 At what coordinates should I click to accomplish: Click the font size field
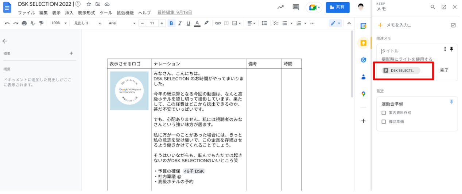pyautogui.click(x=152, y=23)
